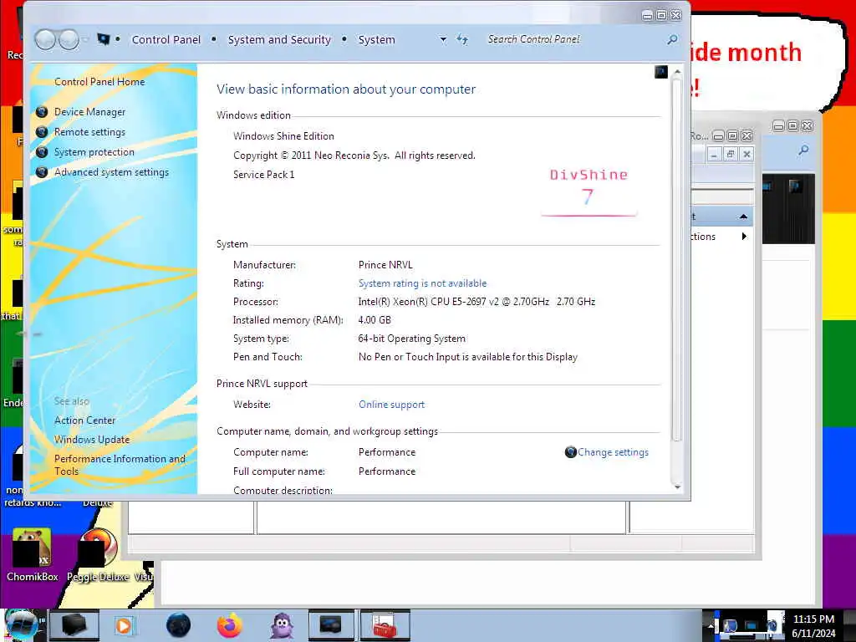
Task: Open Advanced system settings link
Action: tap(111, 172)
